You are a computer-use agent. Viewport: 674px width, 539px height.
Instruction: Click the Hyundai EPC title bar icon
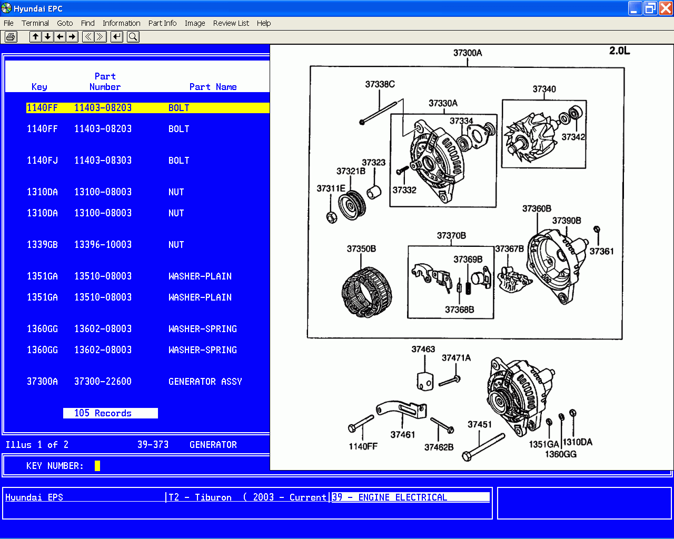(x=6, y=8)
